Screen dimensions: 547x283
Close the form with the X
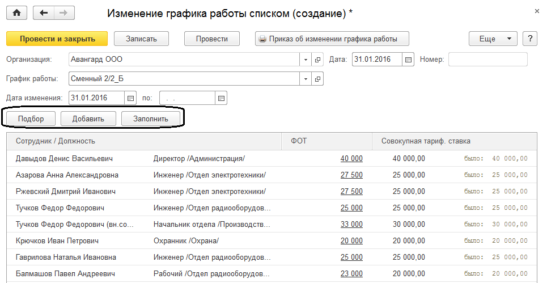(x=537, y=11)
